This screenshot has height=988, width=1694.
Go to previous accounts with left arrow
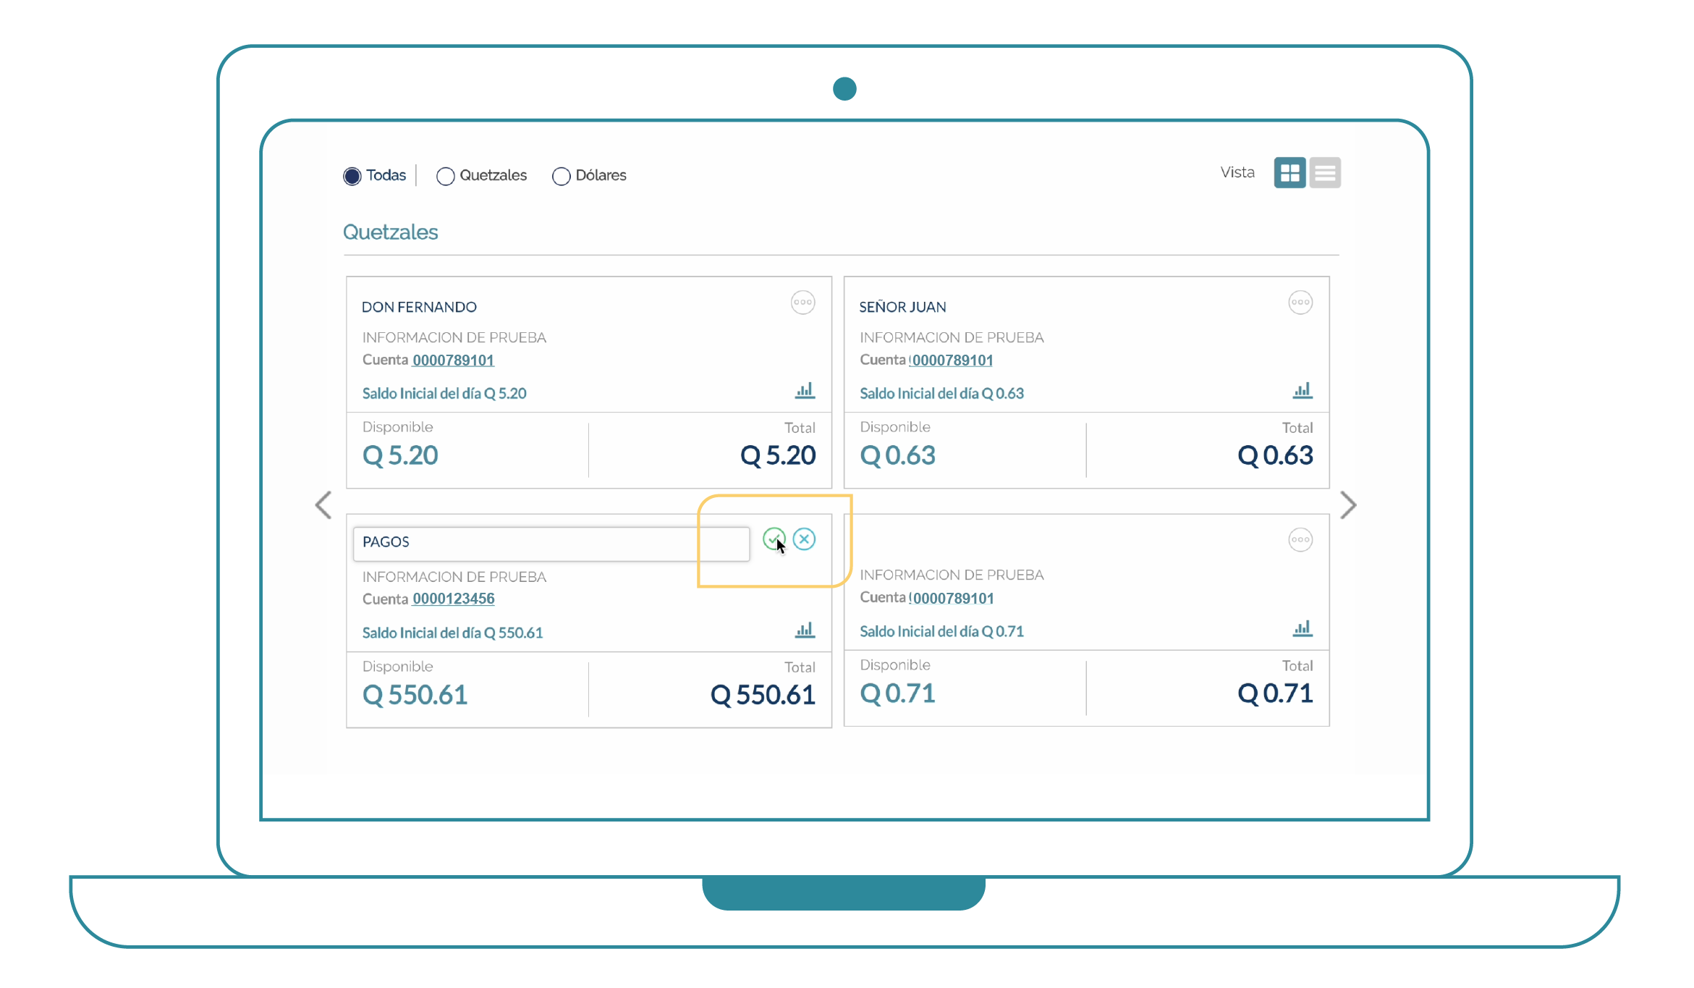coord(323,504)
